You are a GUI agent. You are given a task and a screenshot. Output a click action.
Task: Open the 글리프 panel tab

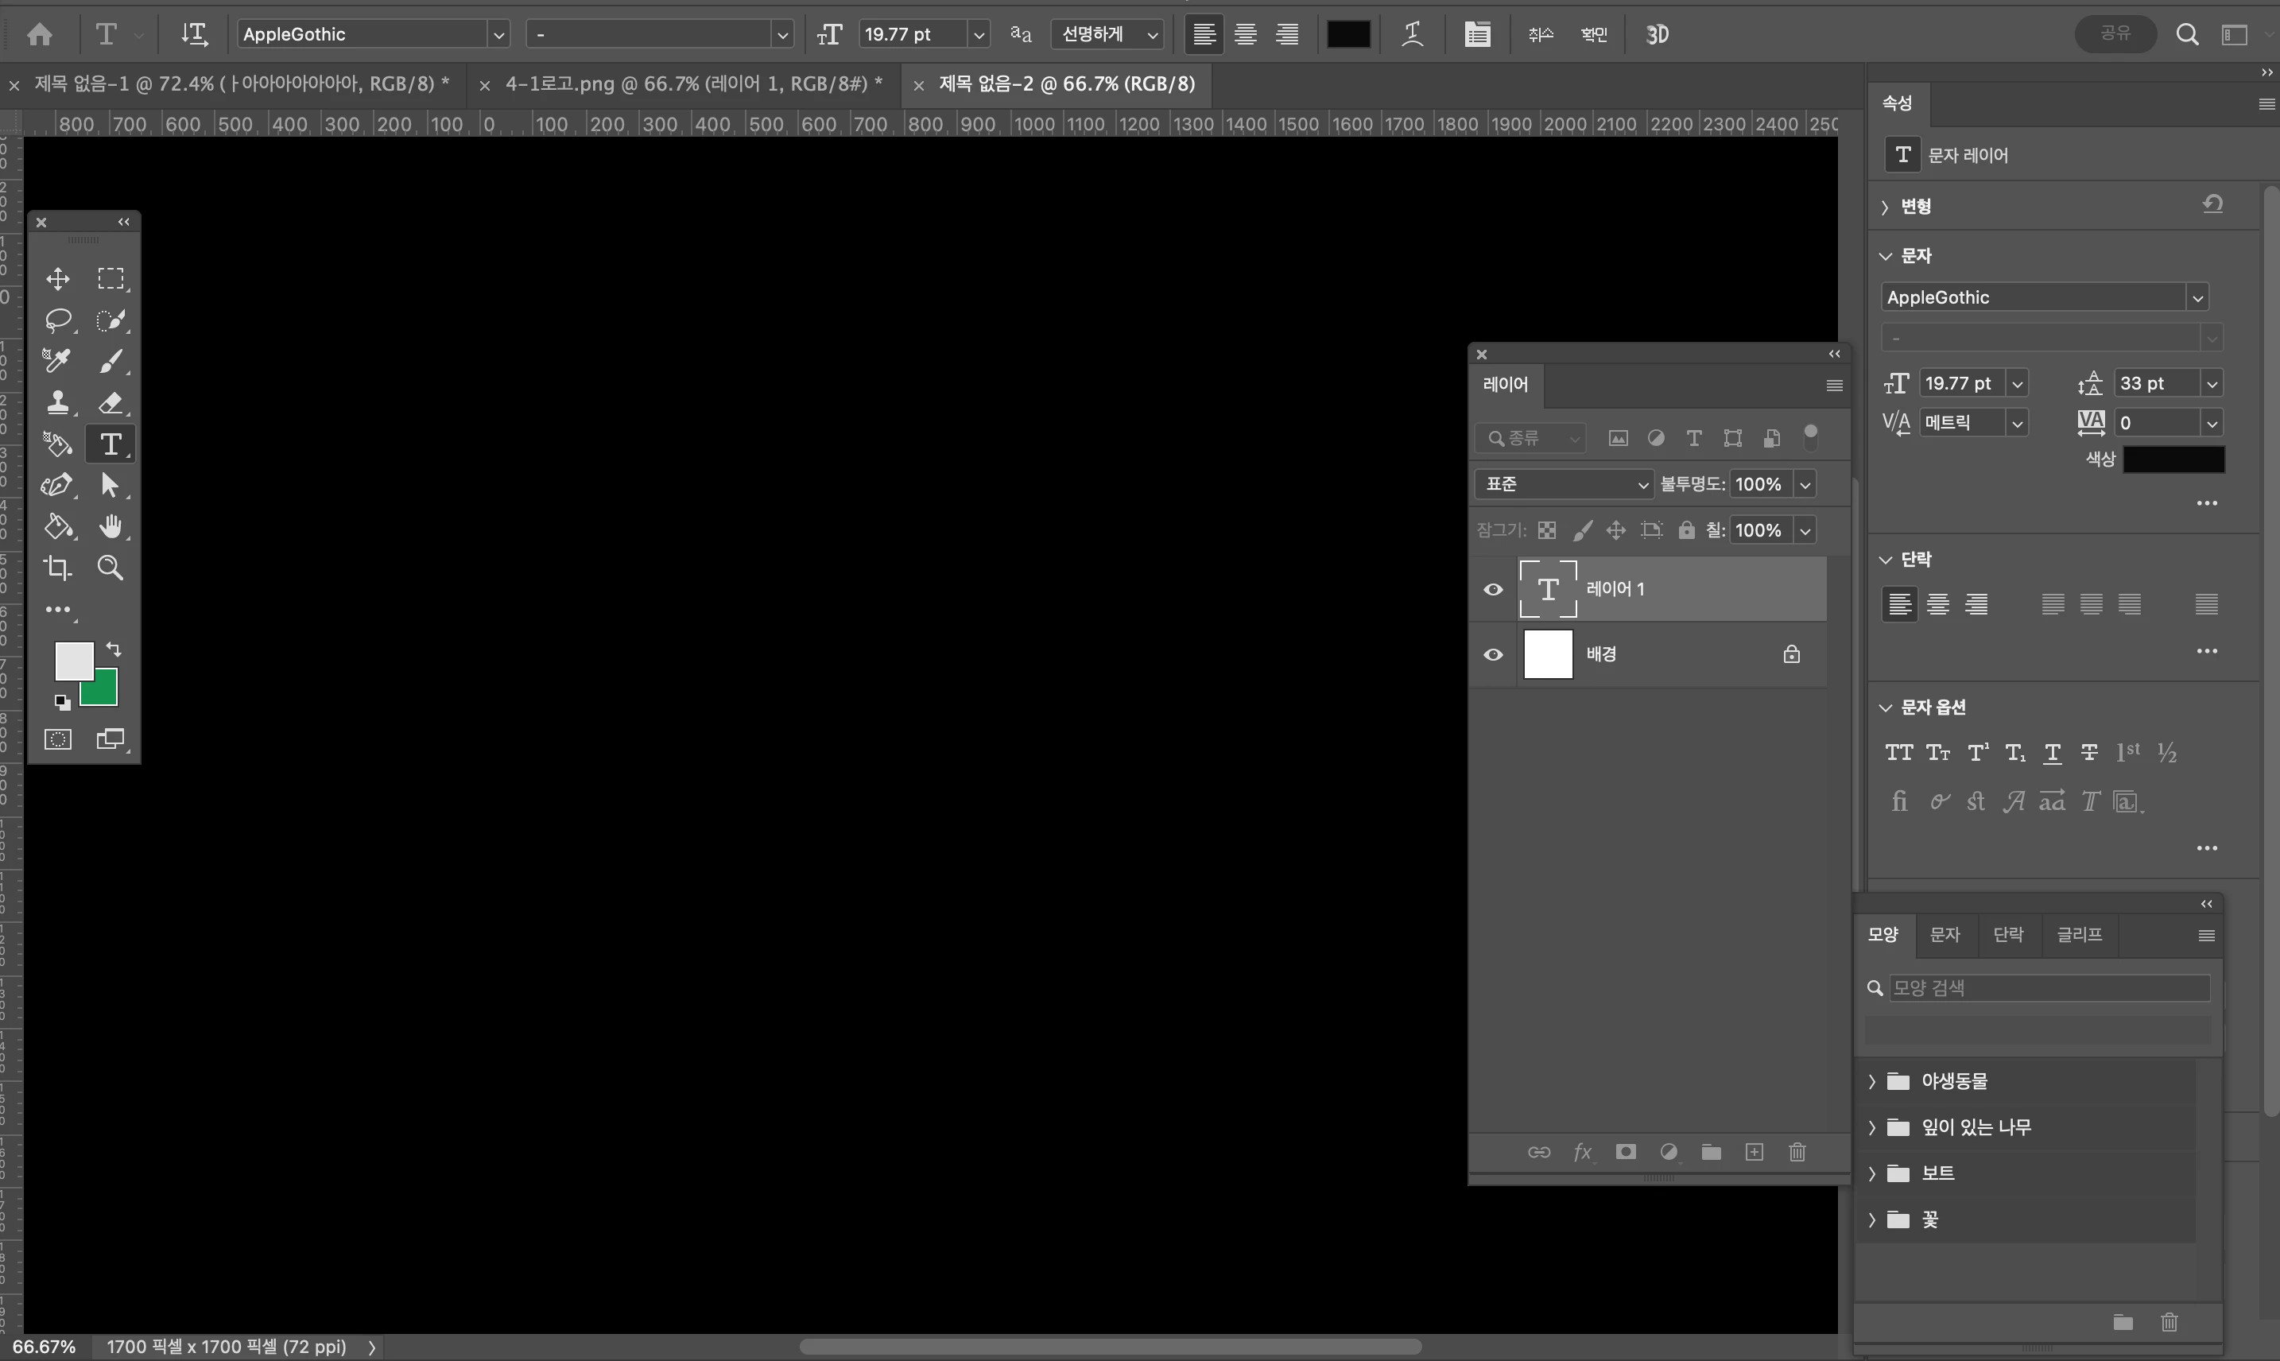tap(2079, 935)
